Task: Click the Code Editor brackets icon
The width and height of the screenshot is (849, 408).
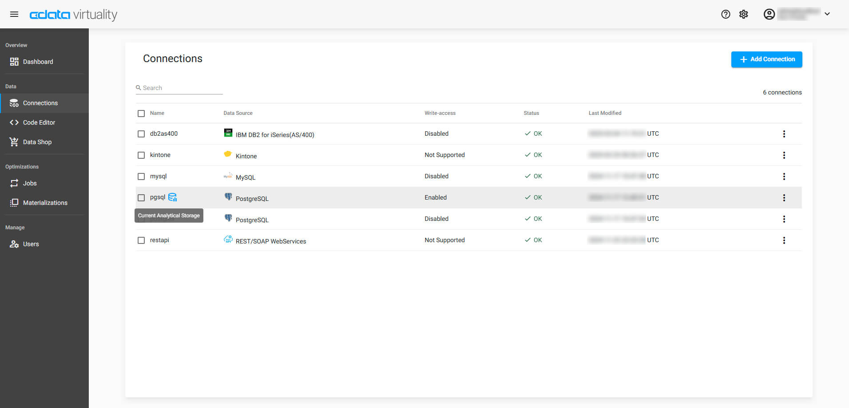Action: coord(14,122)
